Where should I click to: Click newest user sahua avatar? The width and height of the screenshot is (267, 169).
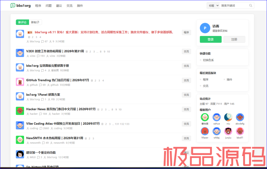point(217,117)
